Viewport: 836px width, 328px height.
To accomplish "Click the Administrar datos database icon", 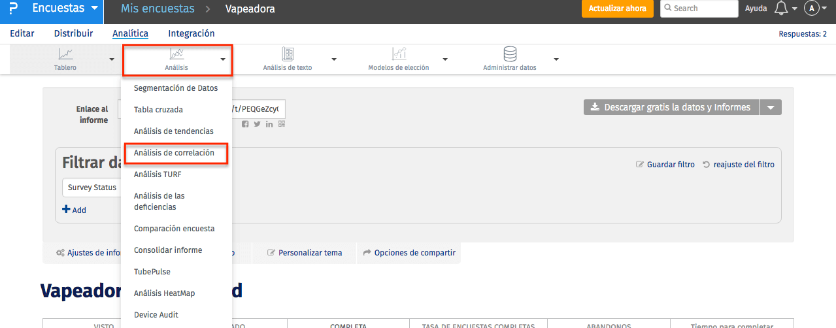I will [x=510, y=54].
